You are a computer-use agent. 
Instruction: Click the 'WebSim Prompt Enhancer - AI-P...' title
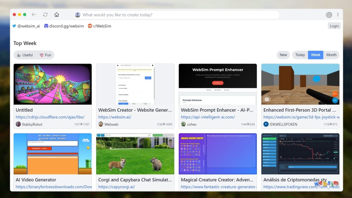pos(217,110)
